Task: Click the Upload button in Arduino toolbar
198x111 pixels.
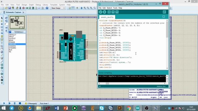Action: 105,12
